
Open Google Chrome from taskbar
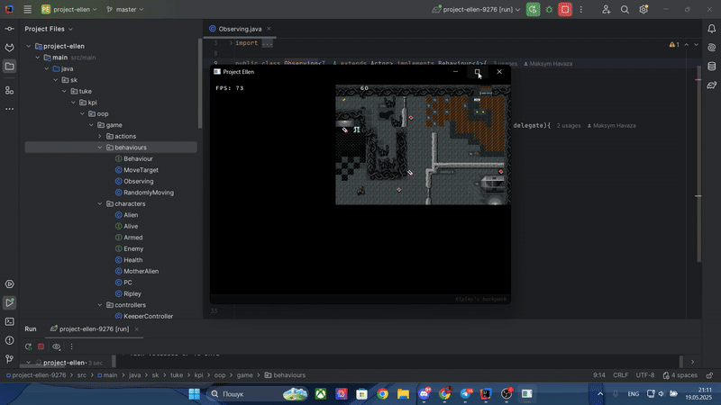click(382, 394)
